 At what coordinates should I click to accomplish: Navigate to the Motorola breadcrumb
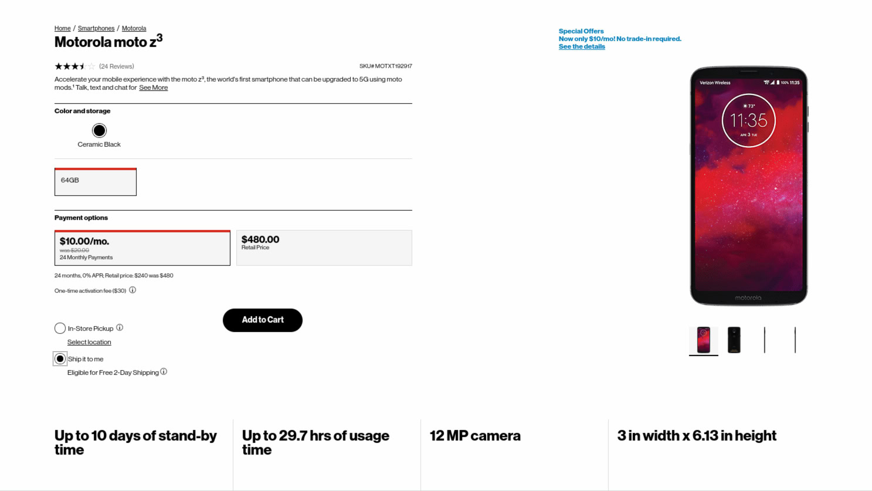pos(134,28)
